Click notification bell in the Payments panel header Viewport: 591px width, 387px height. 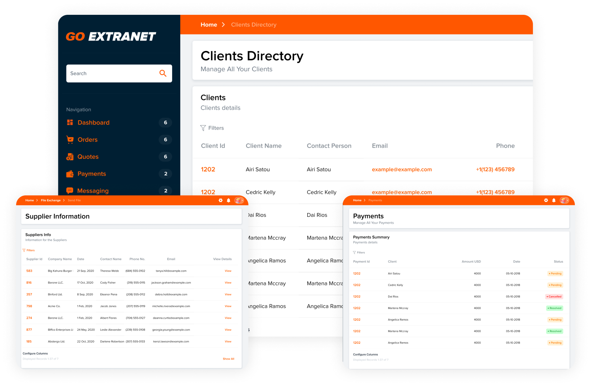[x=554, y=200]
